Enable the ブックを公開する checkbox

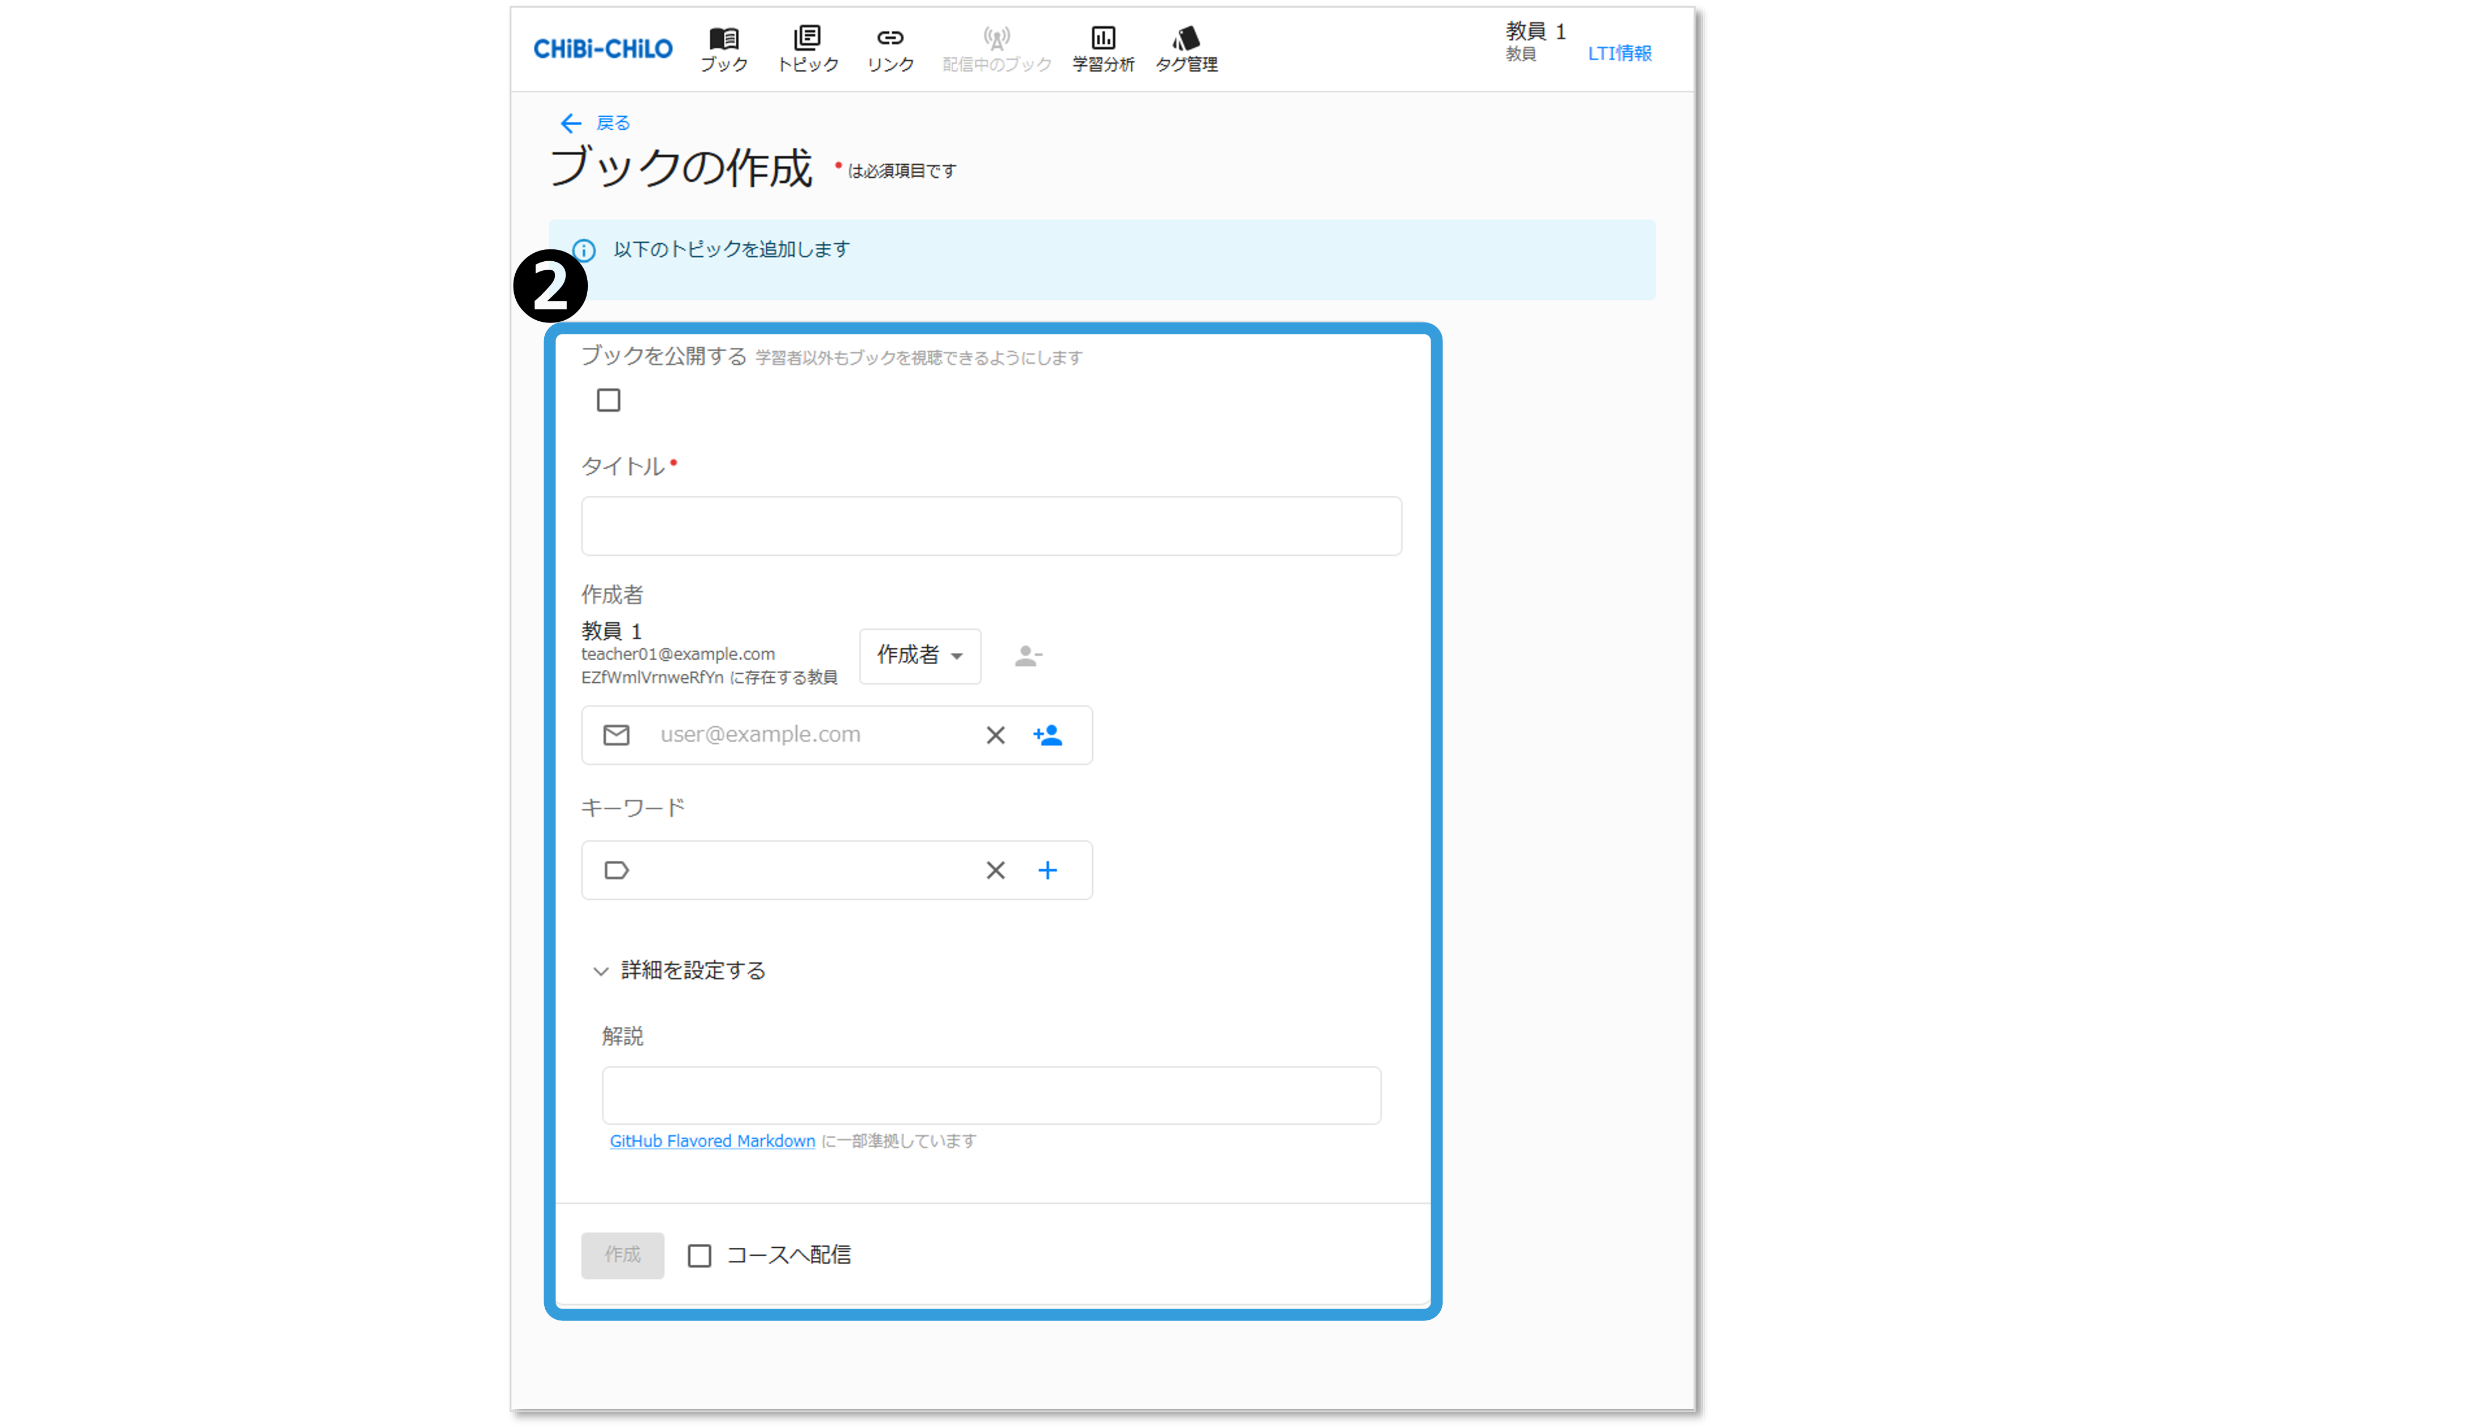click(608, 400)
